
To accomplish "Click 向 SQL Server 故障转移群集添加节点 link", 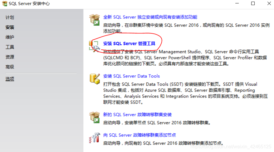I will 139,135.
